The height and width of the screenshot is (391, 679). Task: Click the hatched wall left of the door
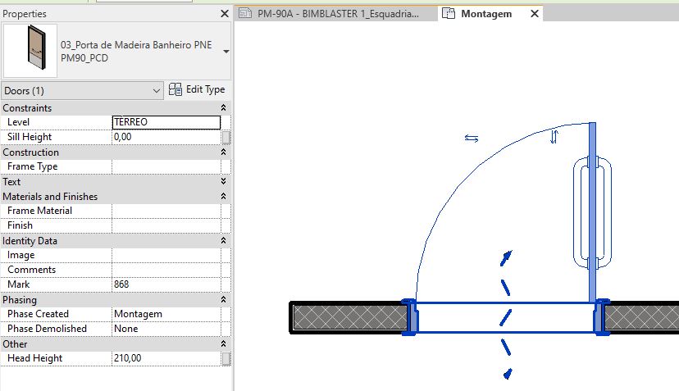350,317
